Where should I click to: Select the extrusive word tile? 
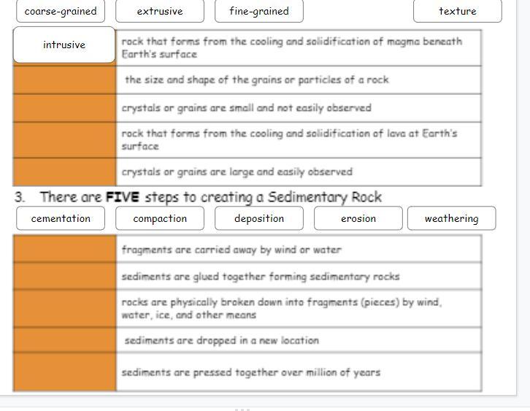coord(160,11)
